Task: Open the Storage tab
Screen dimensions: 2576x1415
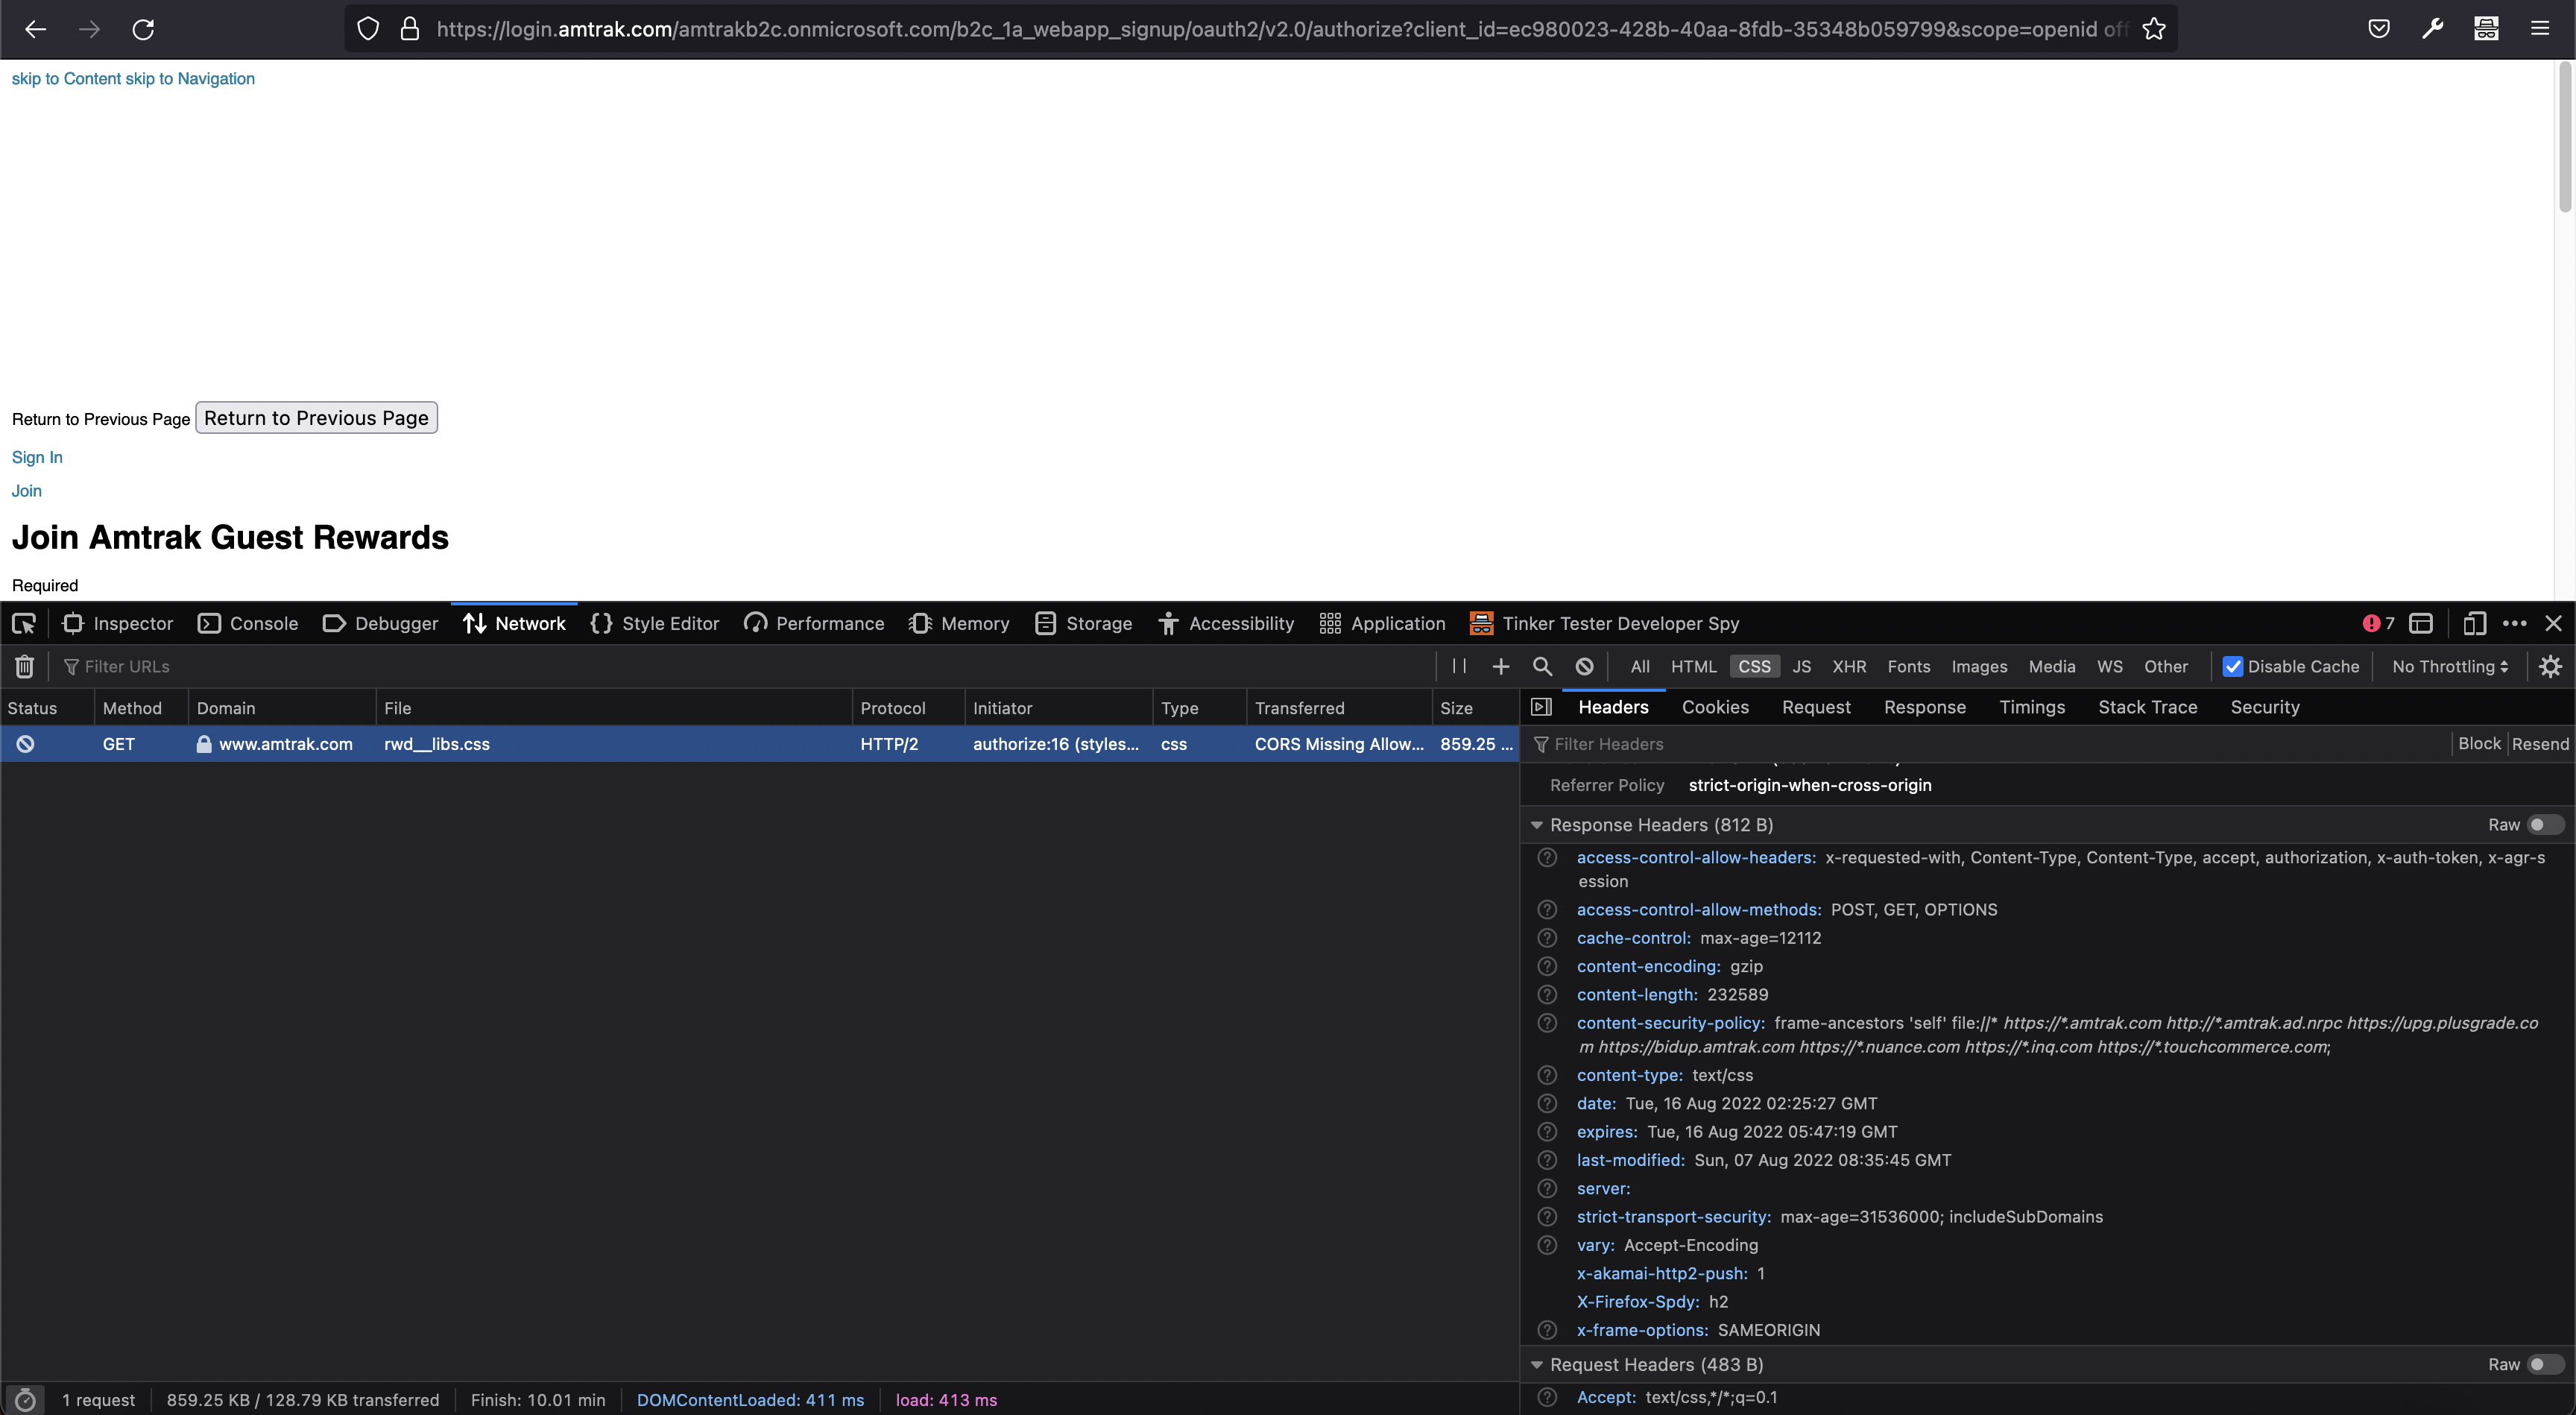Action: click(x=1084, y=623)
